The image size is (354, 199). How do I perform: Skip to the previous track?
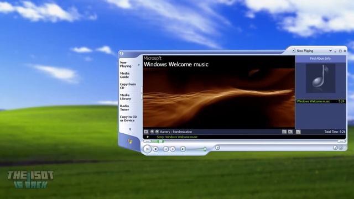166,149
